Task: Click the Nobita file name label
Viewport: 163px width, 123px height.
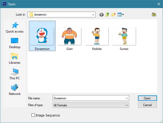Action: pos(97,49)
